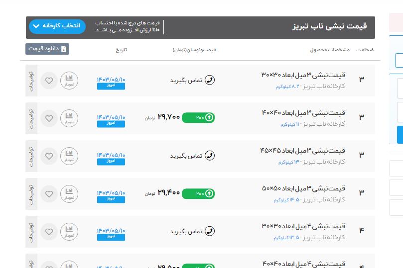Click phone icon for 30×30 3mm angle
This screenshot has width=403, height=268.
click(x=210, y=80)
